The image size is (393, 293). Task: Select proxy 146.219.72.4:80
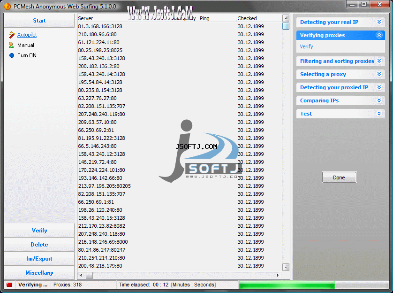click(x=97, y=162)
